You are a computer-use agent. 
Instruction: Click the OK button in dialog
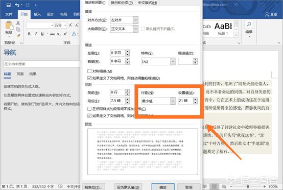click(163, 187)
